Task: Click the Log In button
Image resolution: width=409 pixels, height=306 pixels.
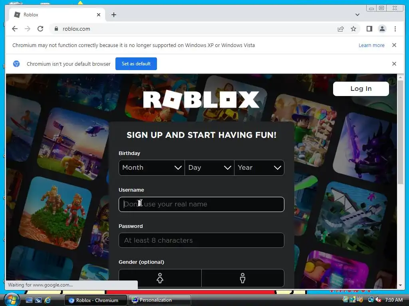Action: (361, 89)
